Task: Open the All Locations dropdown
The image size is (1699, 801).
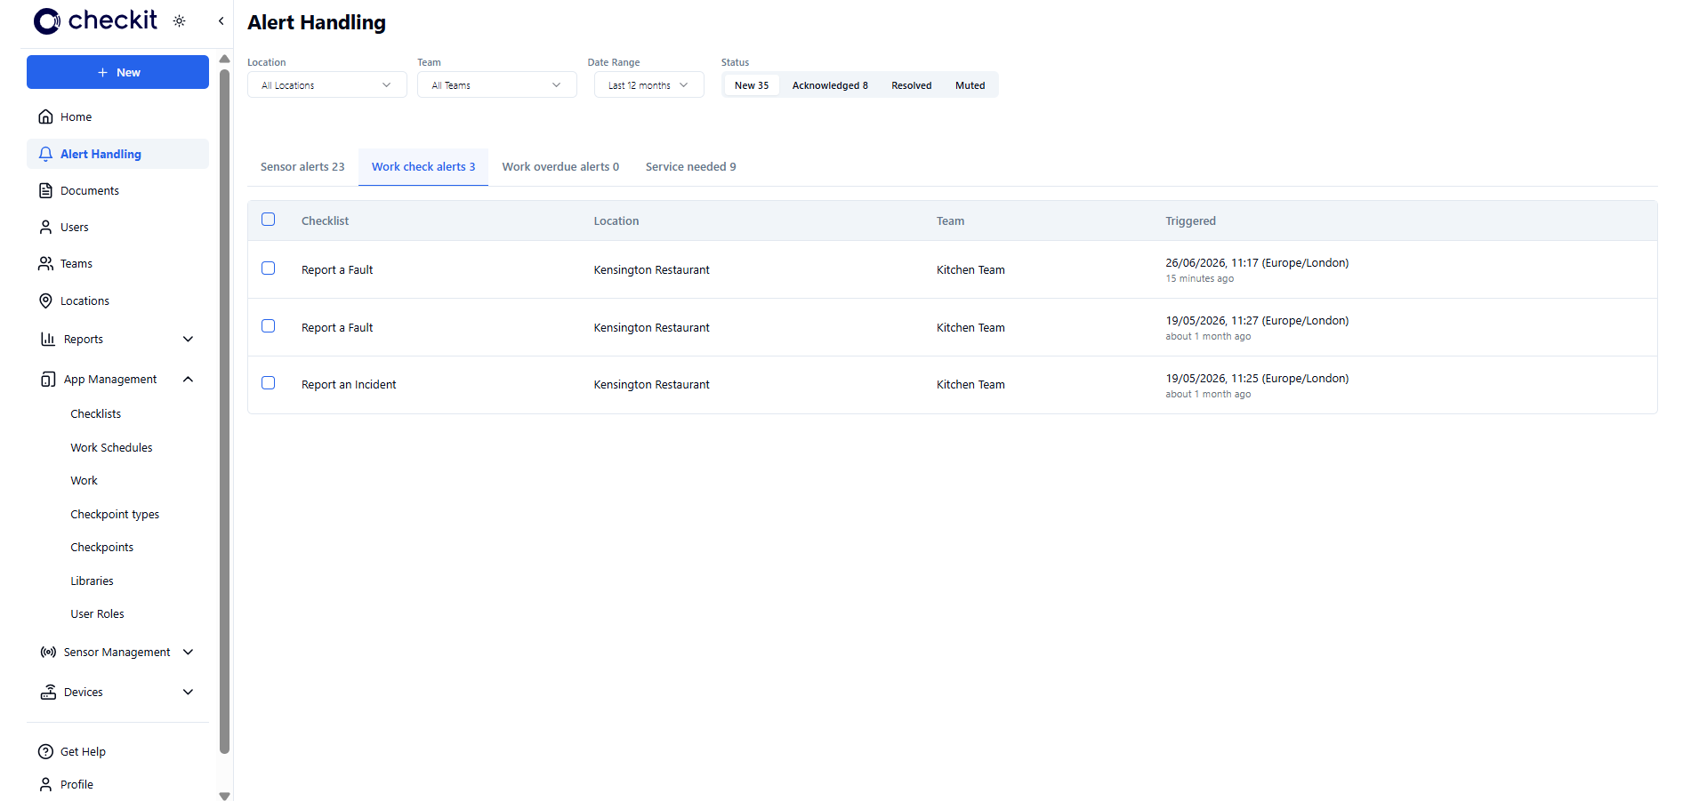Action: pyautogui.click(x=326, y=85)
